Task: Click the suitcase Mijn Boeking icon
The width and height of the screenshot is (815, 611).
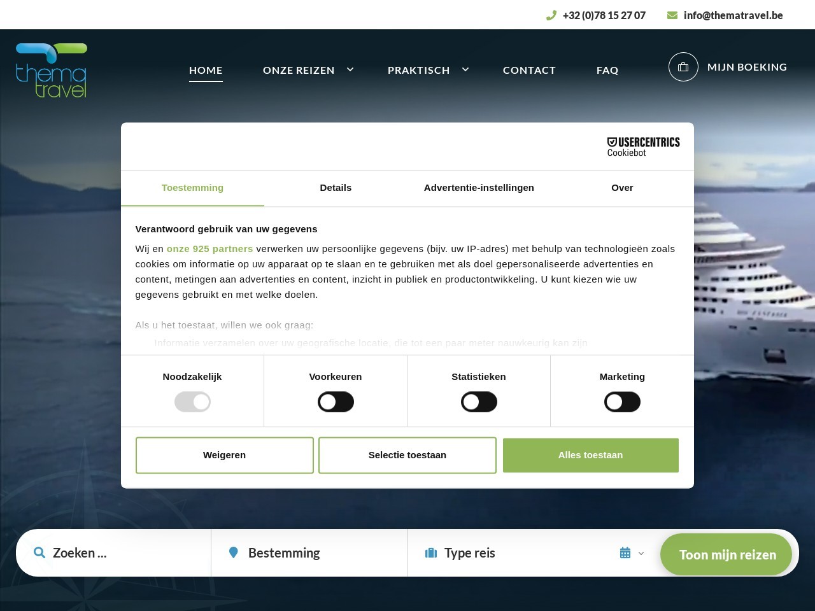Action: click(683, 67)
